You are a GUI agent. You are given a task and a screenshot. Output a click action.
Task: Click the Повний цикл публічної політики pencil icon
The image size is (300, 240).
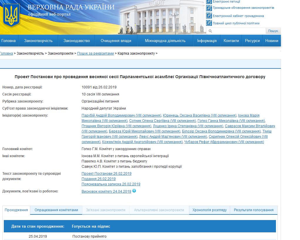209,23
